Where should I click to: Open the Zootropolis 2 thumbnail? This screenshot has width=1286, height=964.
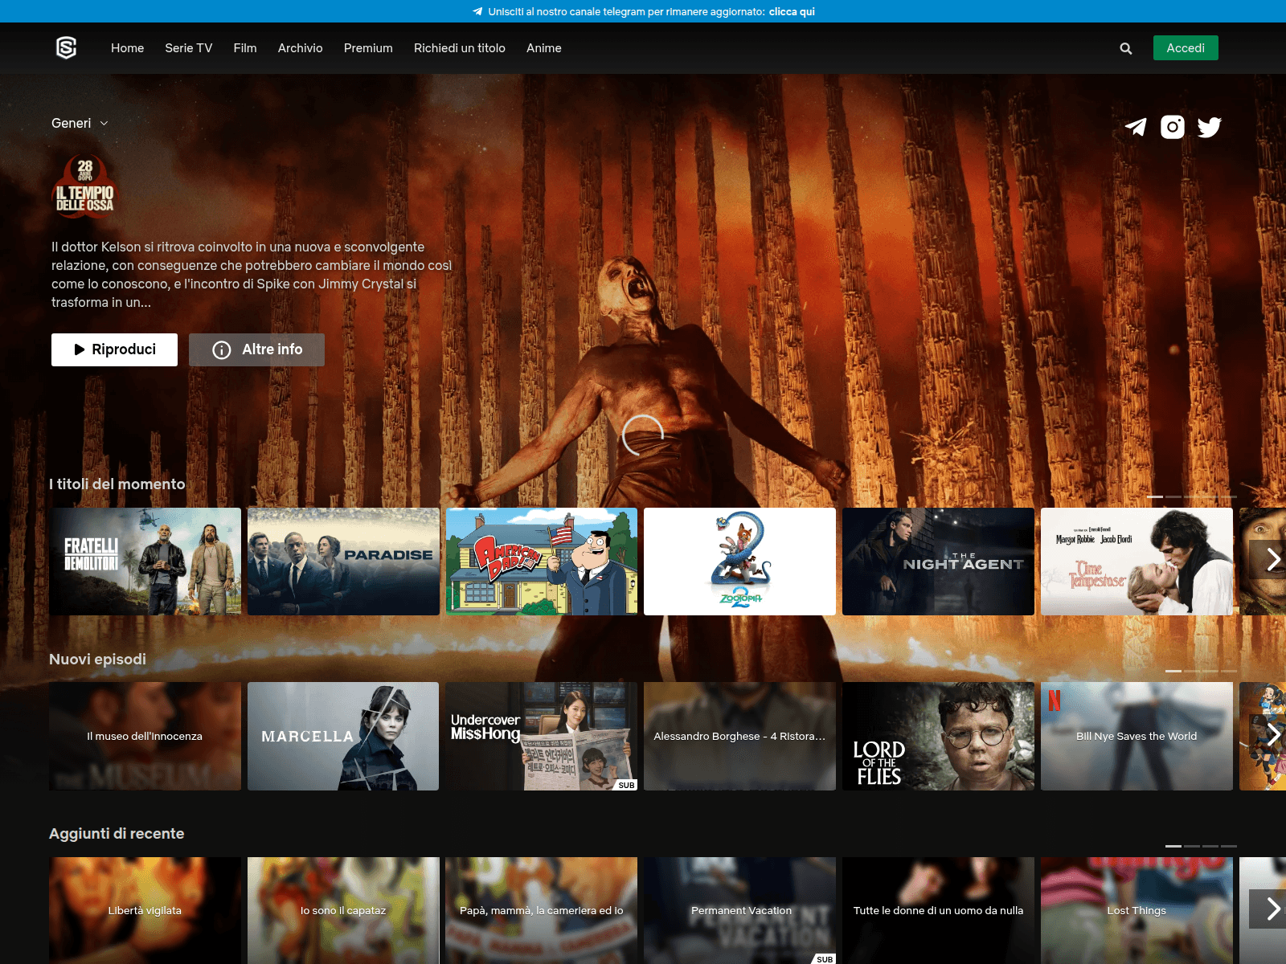739,560
